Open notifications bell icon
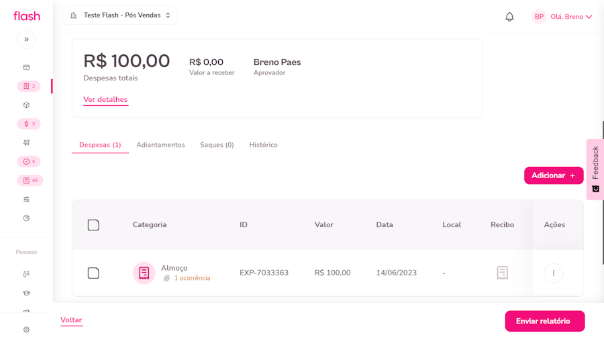This screenshot has height=339, width=604. (x=509, y=17)
